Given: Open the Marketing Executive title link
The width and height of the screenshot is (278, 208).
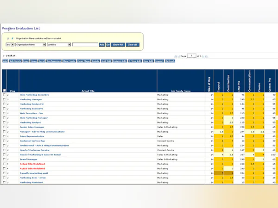Looking at the screenshot, I should [x=32, y=109].
